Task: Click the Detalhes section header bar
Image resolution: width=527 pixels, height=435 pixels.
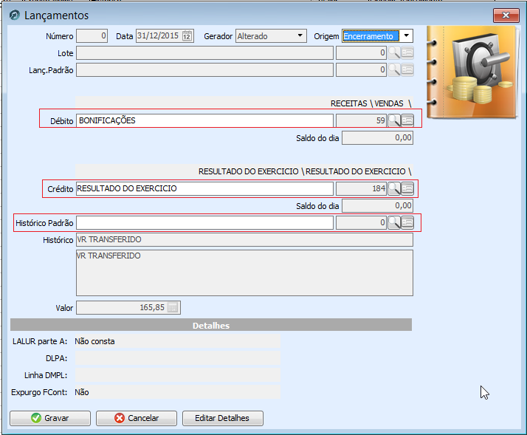Action: click(x=211, y=325)
